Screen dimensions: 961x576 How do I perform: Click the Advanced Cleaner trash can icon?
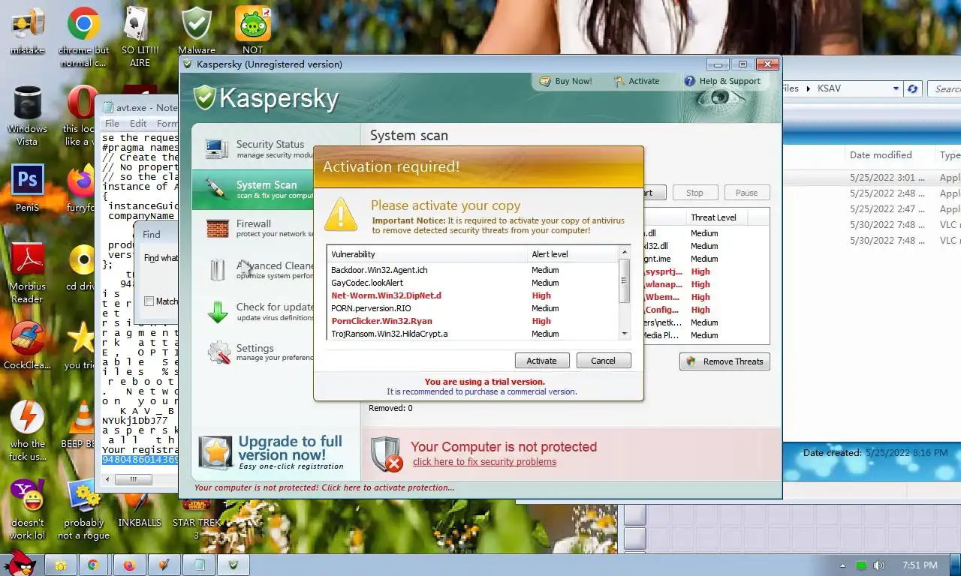click(217, 269)
